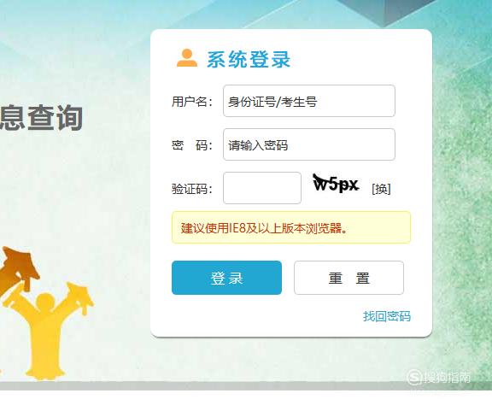492x417 pixels.
Task: Open the 找回密码 link
Action: coord(387,316)
